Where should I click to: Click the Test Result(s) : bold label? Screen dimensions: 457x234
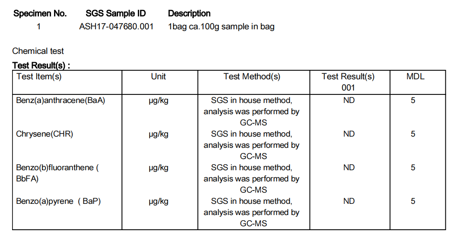tap(41, 66)
